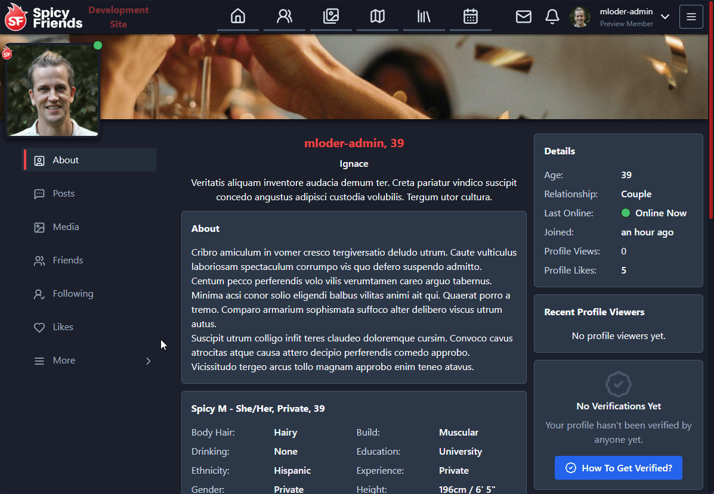Open the Messages envelope icon
714x494 pixels.
click(x=524, y=17)
